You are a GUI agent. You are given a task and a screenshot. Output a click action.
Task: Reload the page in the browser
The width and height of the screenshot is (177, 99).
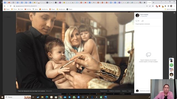tap(11, 6)
